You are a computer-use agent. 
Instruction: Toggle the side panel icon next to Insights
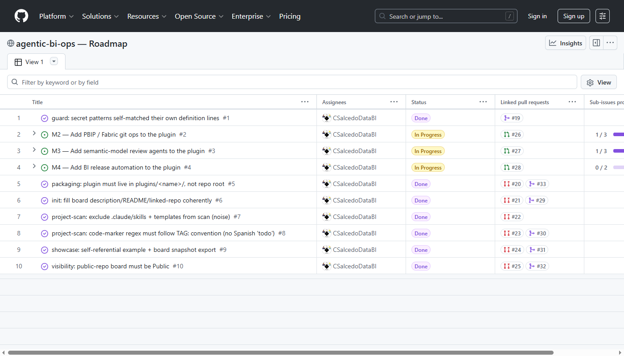click(596, 43)
